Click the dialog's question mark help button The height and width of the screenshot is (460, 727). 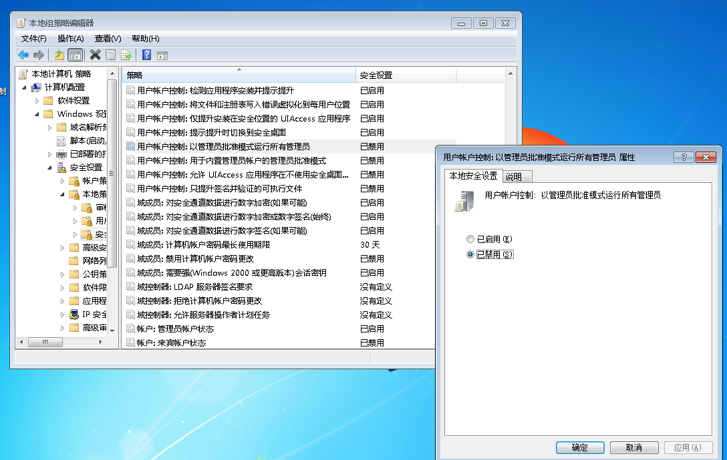684,157
